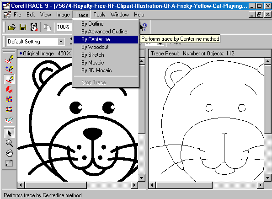The height and width of the screenshot is (199, 272).
Task: Close the open Trace menu
Action: pyautogui.click(x=82, y=15)
